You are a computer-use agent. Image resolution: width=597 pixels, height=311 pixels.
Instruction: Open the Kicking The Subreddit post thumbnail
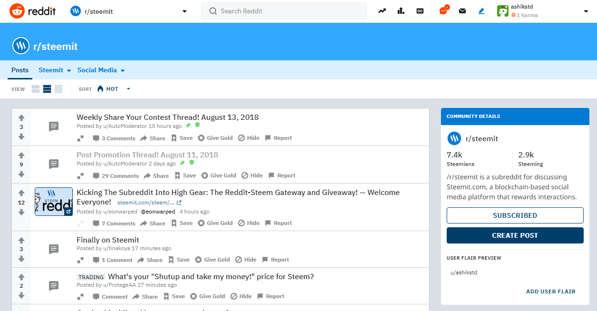(x=54, y=202)
